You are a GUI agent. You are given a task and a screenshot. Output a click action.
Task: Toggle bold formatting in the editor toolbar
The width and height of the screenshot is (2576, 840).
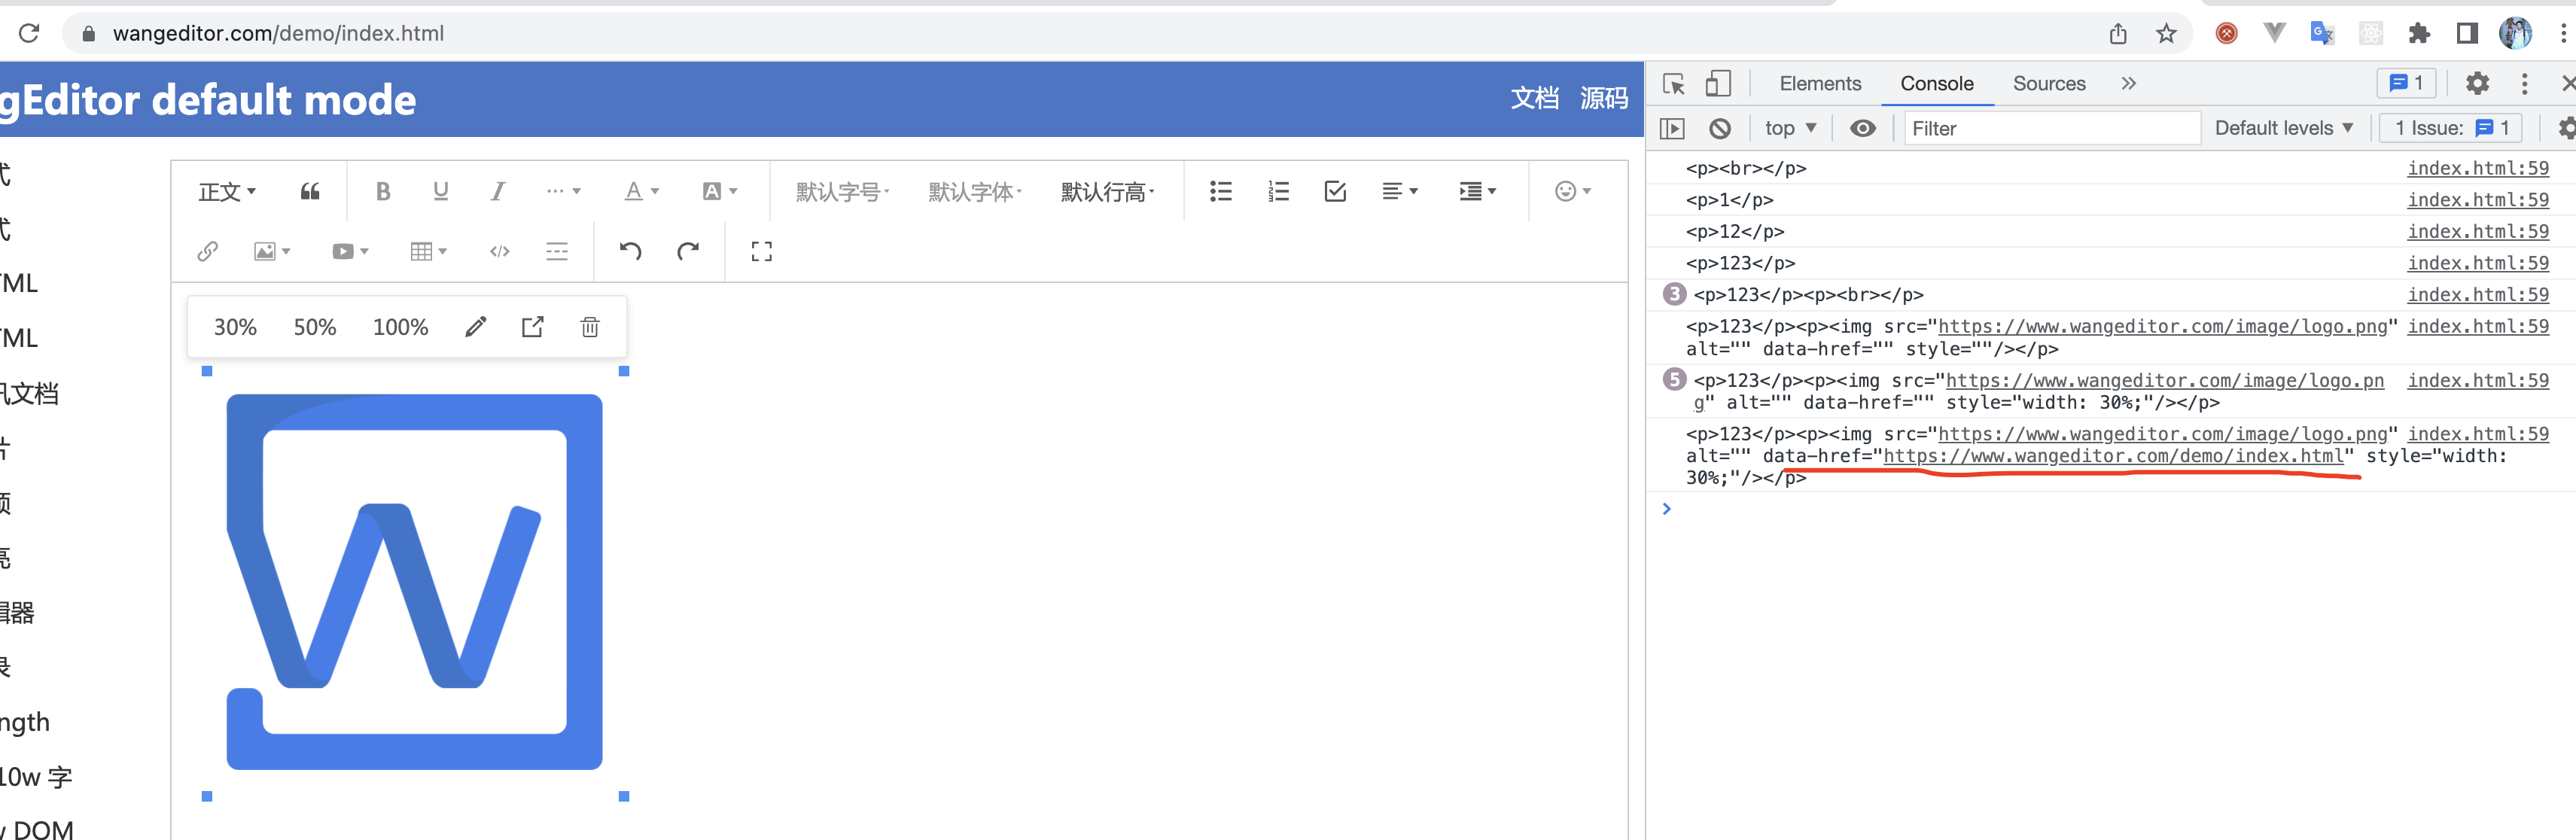coord(383,191)
